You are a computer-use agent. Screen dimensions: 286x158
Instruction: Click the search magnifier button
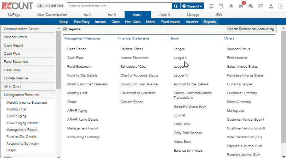[x=176, y=6]
